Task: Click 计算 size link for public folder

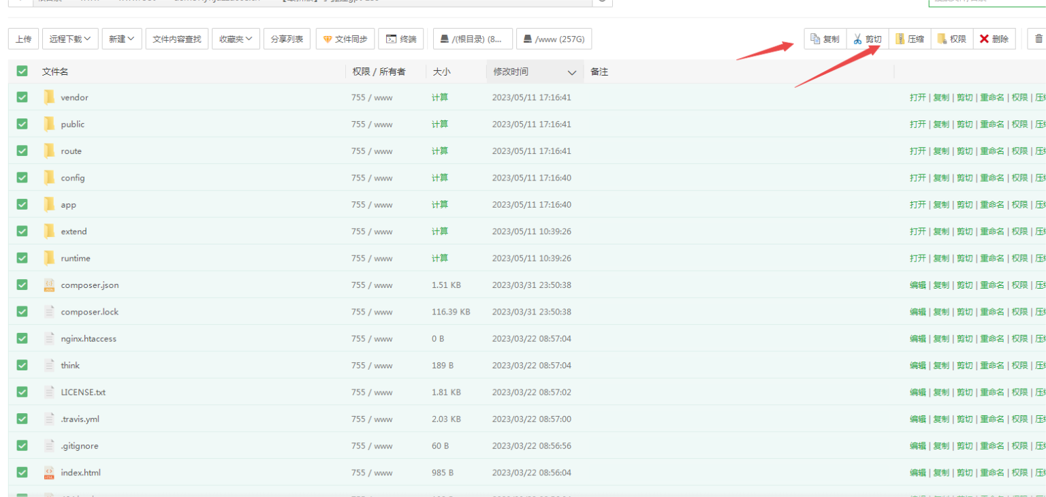Action: pyautogui.click(x=440, y=124)
